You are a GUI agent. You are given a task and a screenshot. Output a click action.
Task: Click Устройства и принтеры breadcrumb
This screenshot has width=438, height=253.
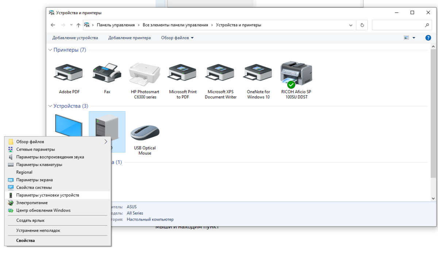coord(239,25)
